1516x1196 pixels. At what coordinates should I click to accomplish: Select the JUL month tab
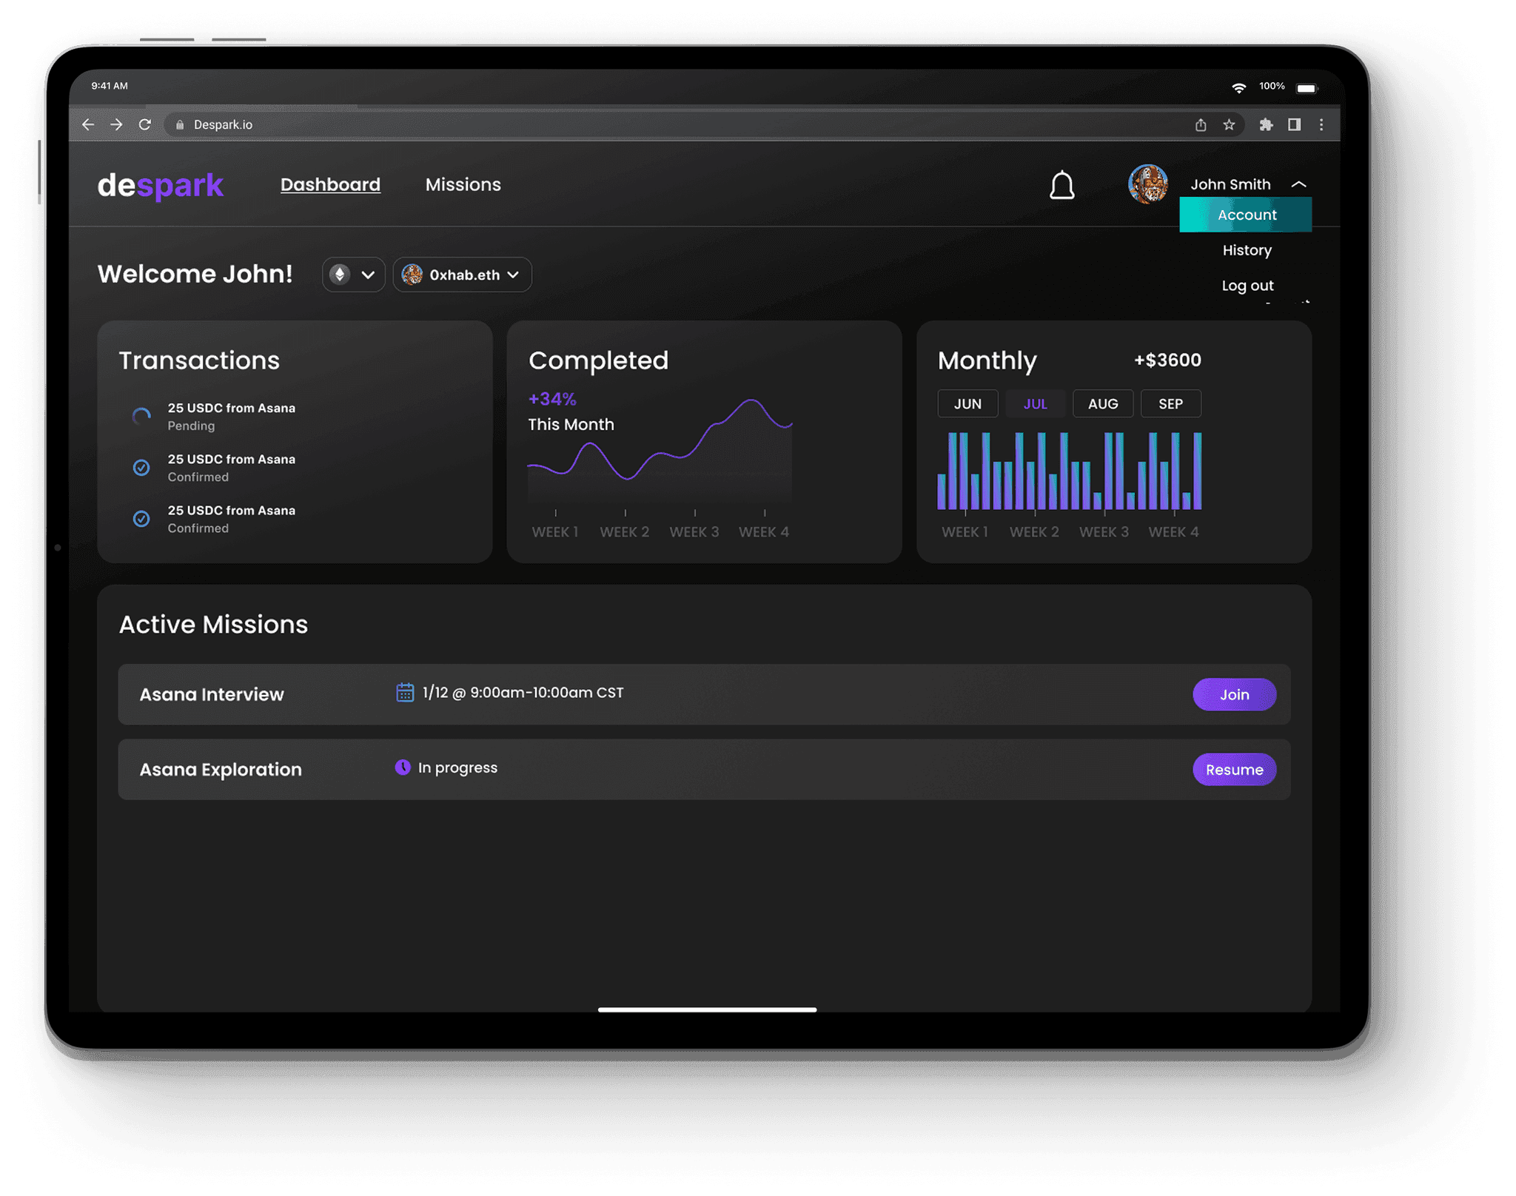pos(1035,403)
